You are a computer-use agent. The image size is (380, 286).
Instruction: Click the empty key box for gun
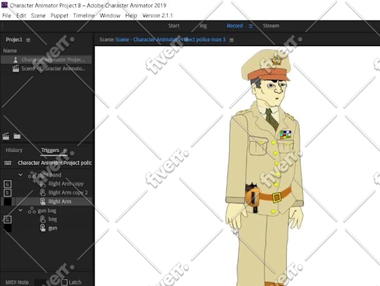[x=7, y=228]
